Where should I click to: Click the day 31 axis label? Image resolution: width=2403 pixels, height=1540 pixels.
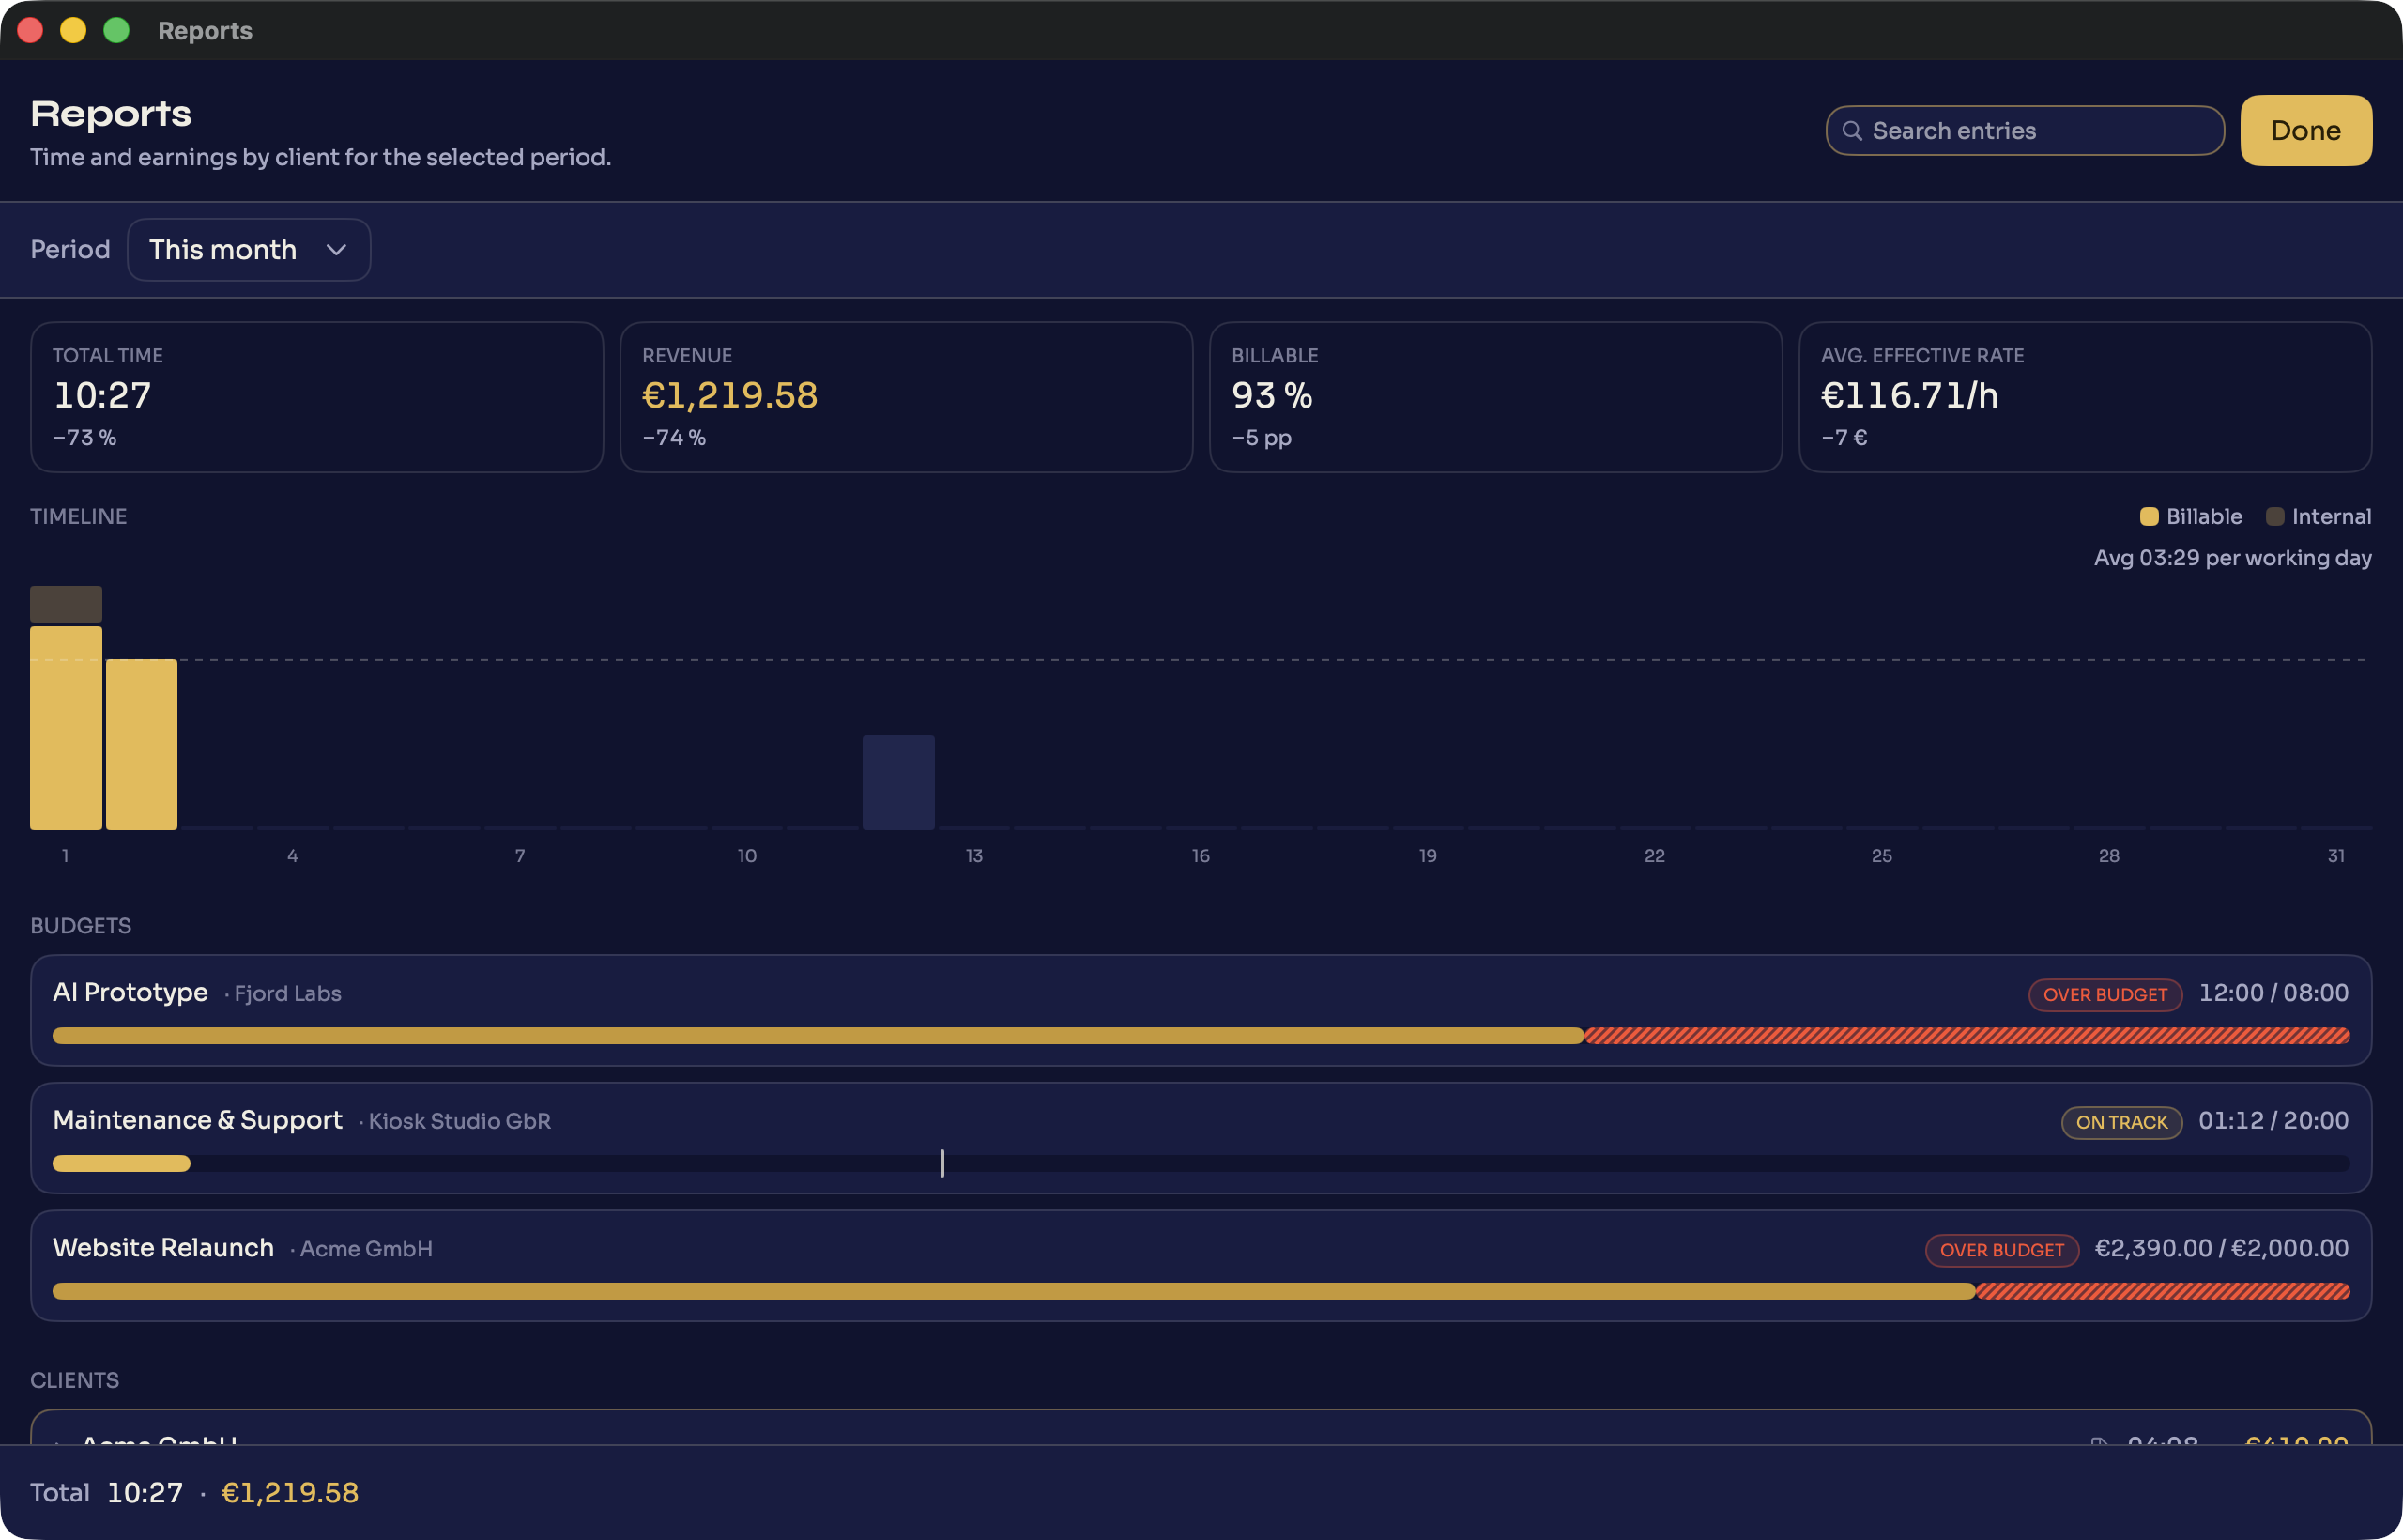[x=2336, y=856]
